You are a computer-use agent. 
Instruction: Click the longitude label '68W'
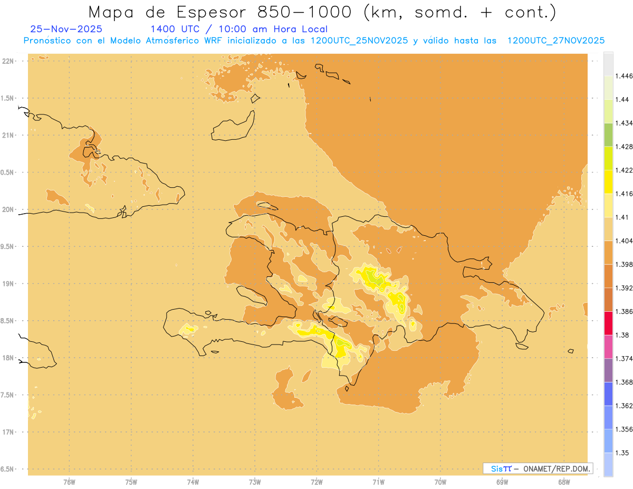pos(564,482)
